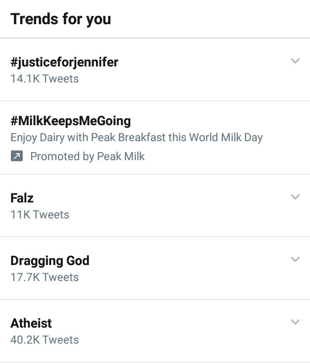Open the #MilkKeepsMeGoing promoted hashtag
This screenshot has width=310, height=363.
click(x=70, y=120)
